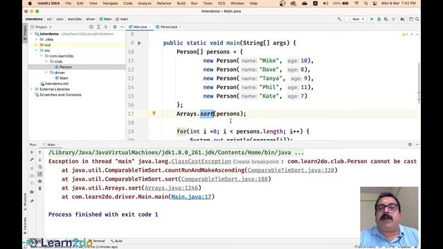Image resolution: width=443 pixels, height=249 pixels.
Task: Expand the .idea folder
Action: pyautogui.click(x=36, y=39)
